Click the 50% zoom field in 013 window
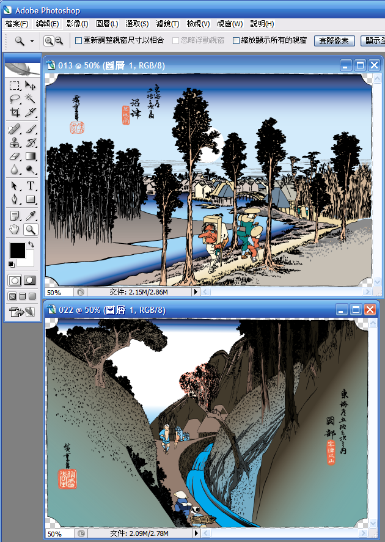The image size is (385, 542). click(x=59, y=293)
